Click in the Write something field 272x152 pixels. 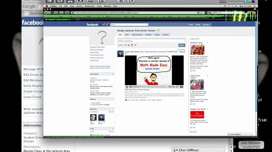(152, 41)
